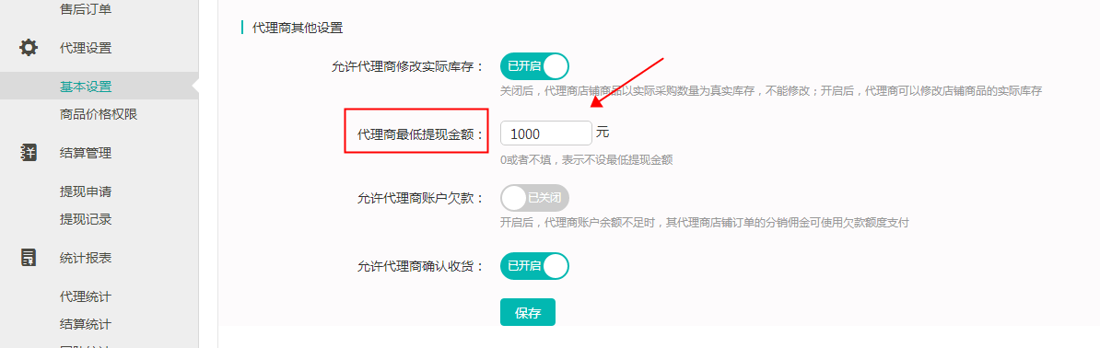1100x348 pixels.
Task: Click the gear icon beside 代理设置
Action: 29,49
